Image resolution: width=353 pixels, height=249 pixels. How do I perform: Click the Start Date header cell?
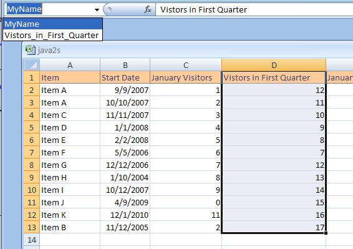point(125,78)
